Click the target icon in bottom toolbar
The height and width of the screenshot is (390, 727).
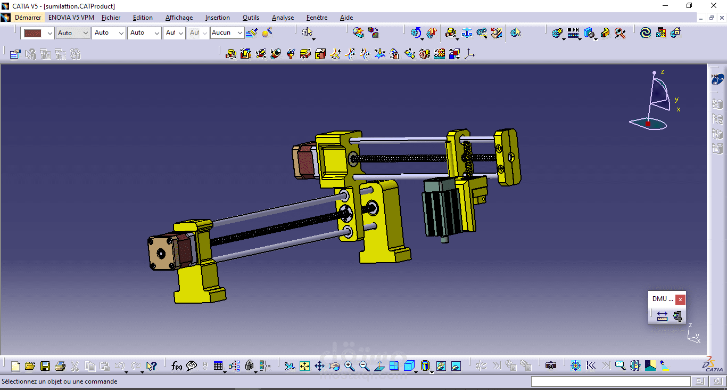point(575,365)
